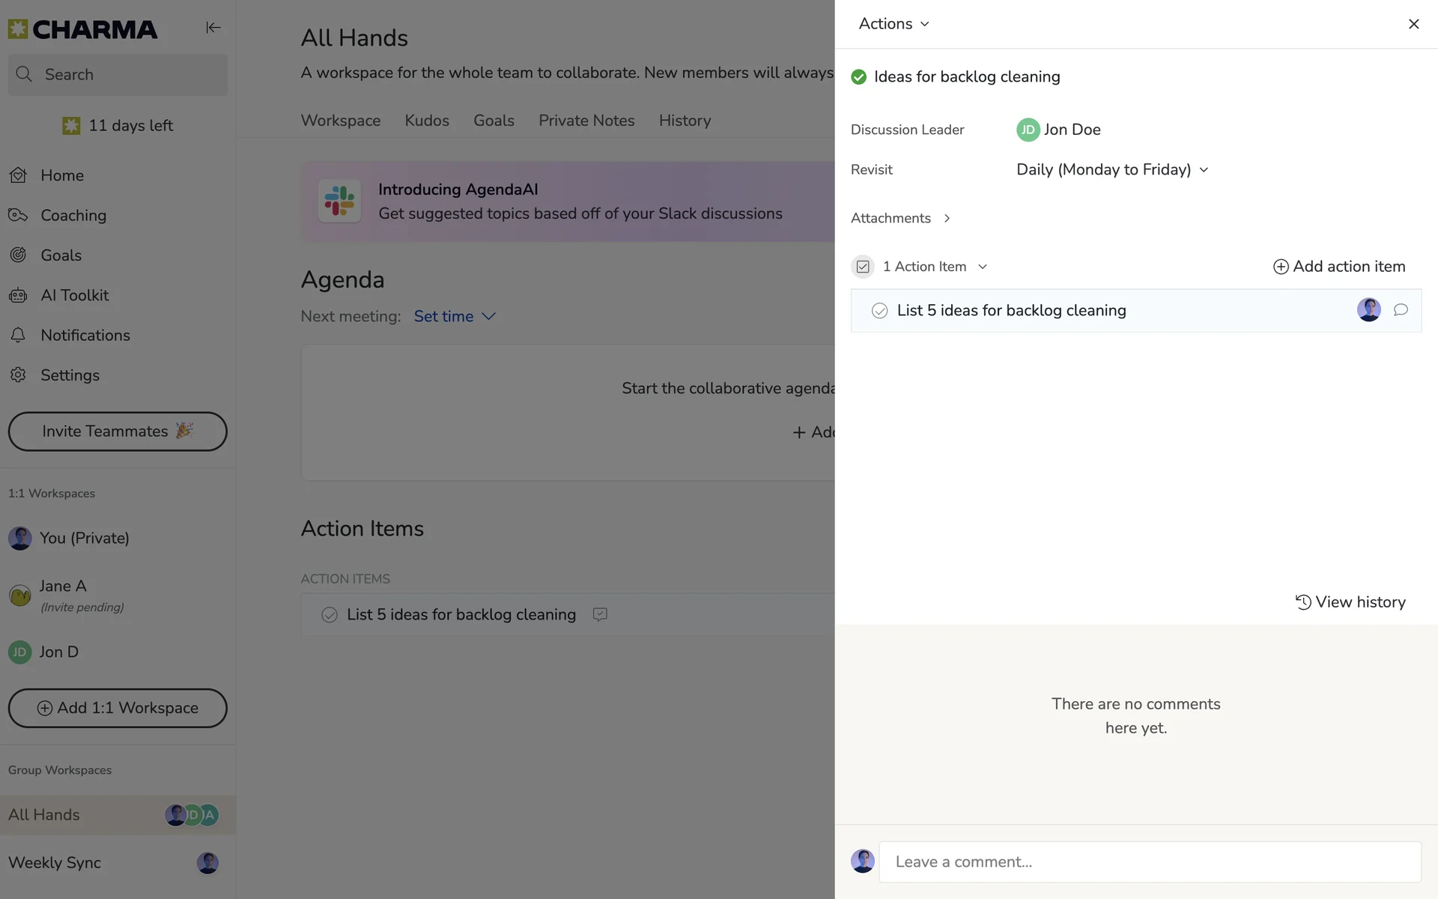This screenshot has width=1438, height=899.
Task: Expand the Attachments section
Action: coord(900,218)
